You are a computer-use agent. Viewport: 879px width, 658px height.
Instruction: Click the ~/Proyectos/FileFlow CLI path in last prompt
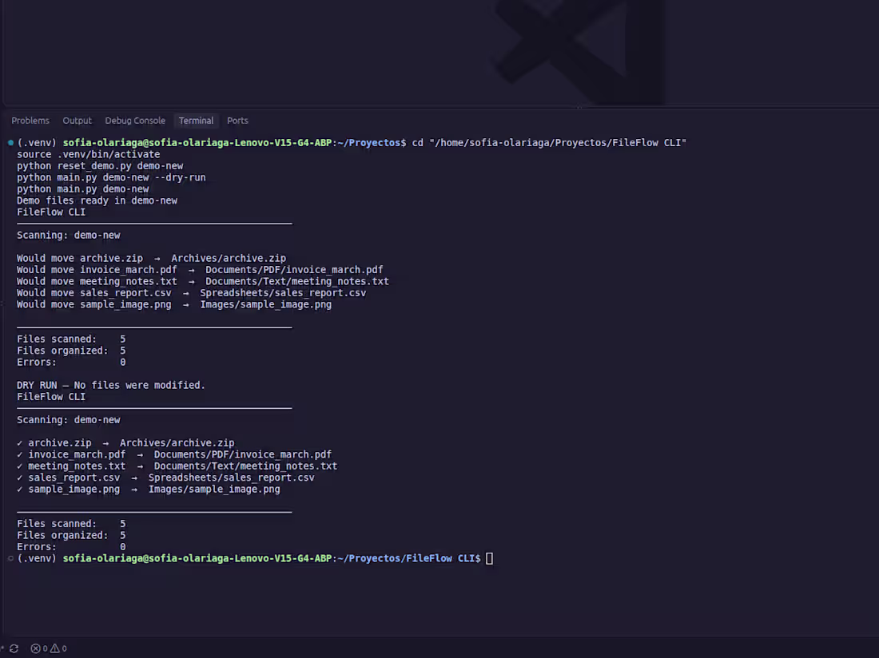point(407,558)
